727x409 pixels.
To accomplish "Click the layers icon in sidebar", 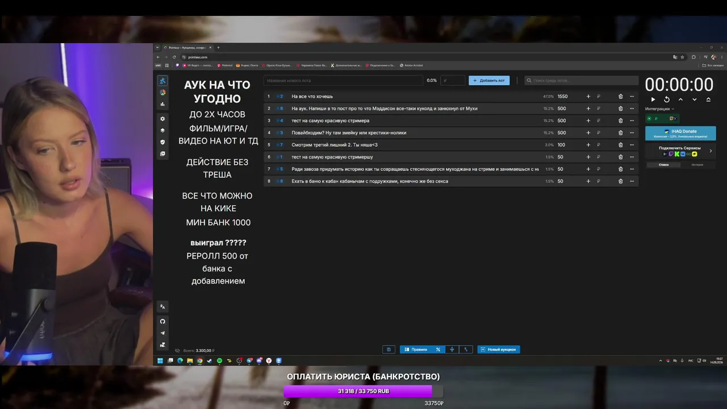I will [x=162, y=130].
